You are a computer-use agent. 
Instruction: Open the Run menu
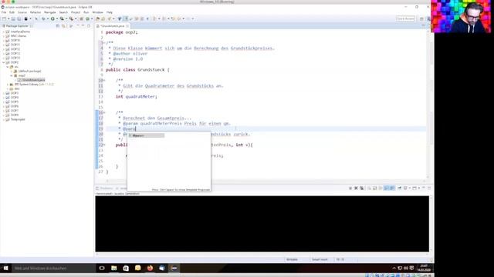(86, 12)
